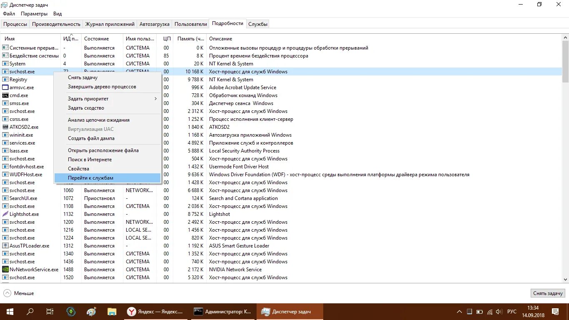Open the notification center icon

pos(555,312)
